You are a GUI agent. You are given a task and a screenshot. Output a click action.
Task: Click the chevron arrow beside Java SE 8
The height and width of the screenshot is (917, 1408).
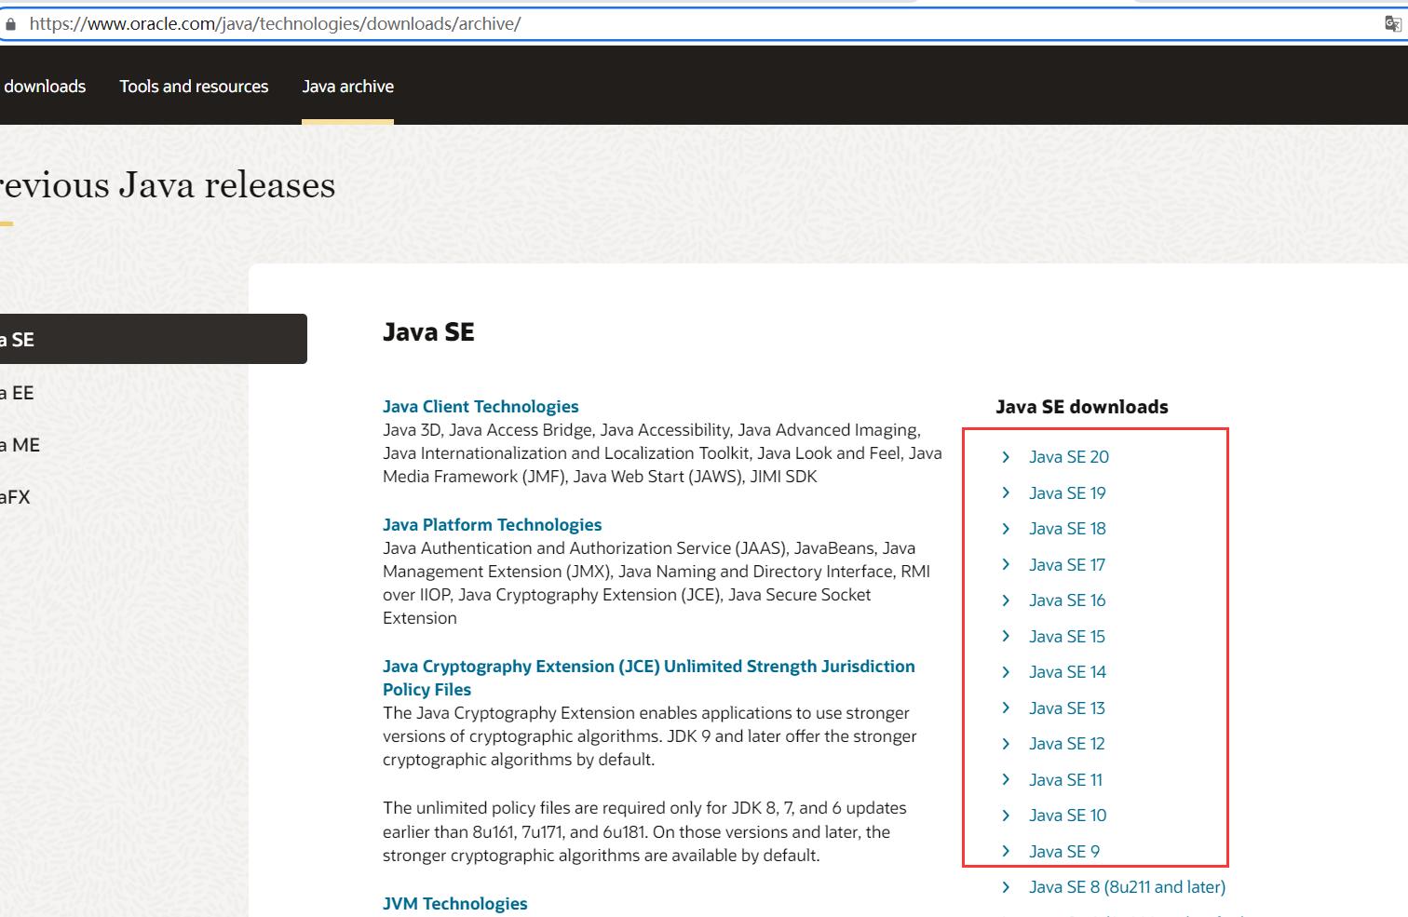pyautogui.click(x=1006, y=887)
